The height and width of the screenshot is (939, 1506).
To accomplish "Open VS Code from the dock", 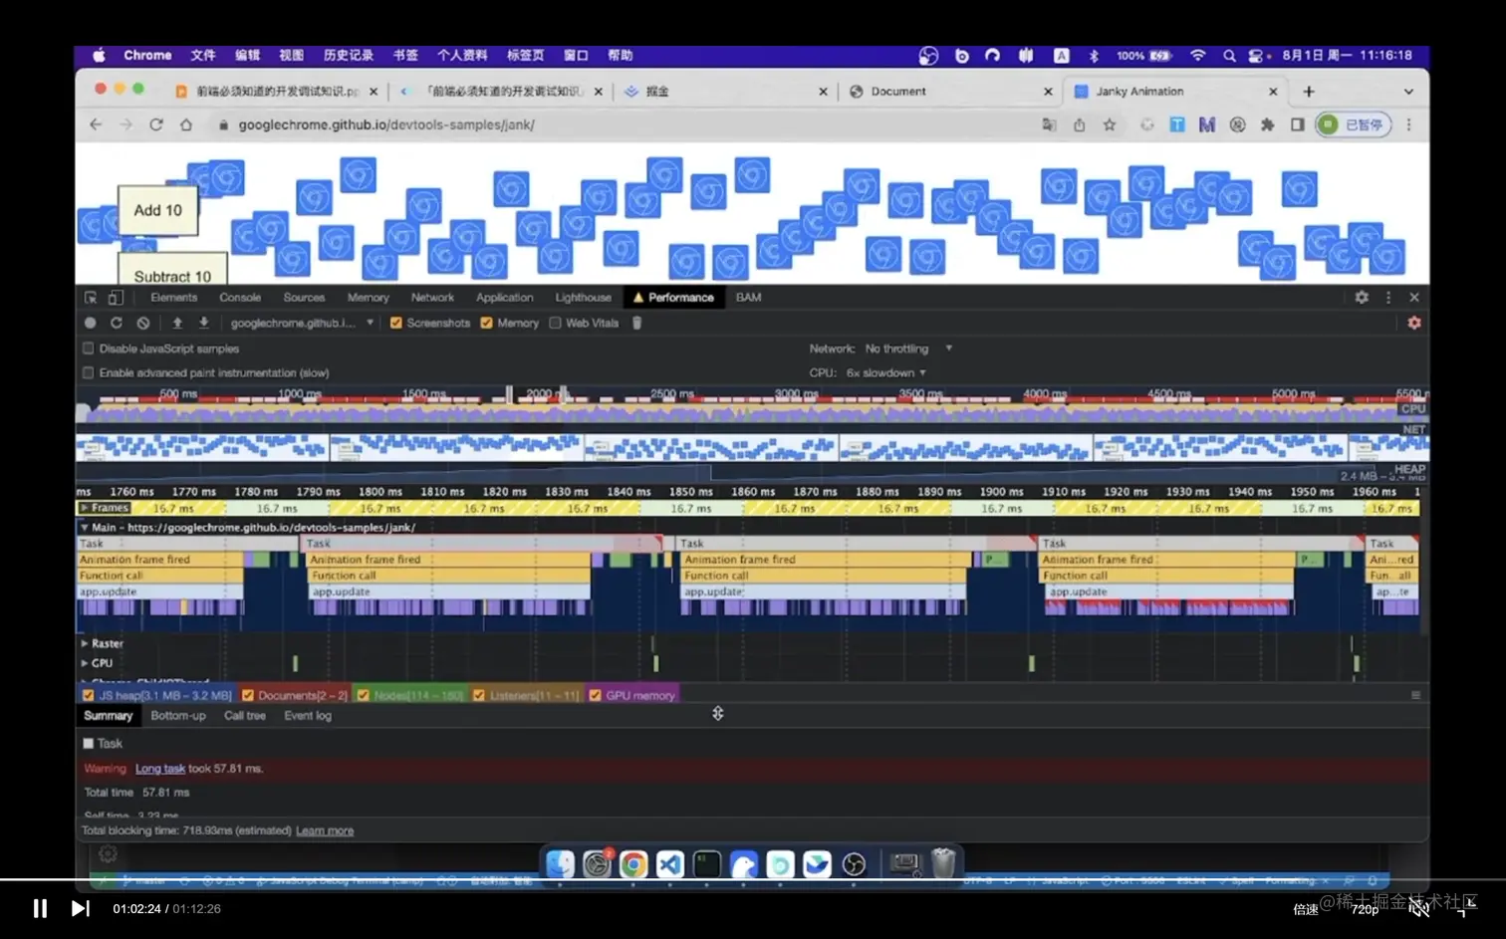I will 670,863.
